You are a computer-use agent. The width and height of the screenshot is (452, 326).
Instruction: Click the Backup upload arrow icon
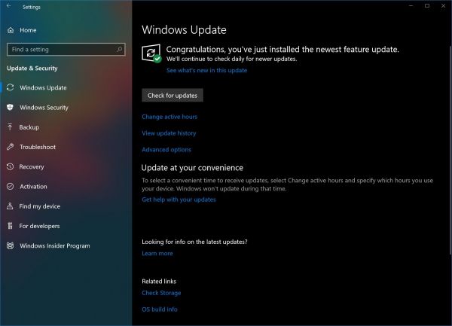click(10, 127)
